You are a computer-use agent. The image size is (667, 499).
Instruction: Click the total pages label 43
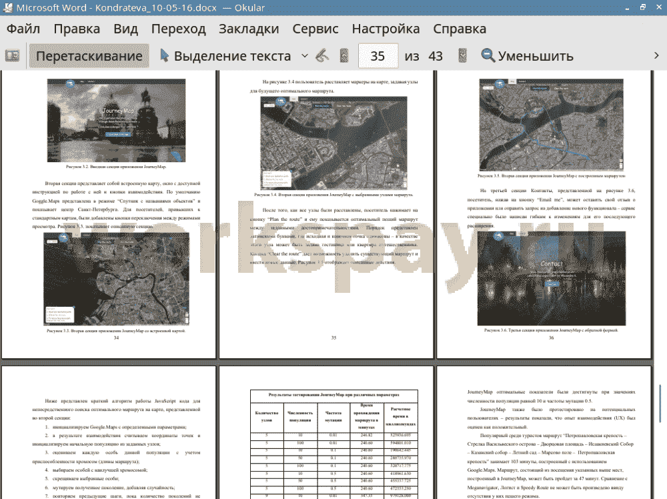(435, 56)
